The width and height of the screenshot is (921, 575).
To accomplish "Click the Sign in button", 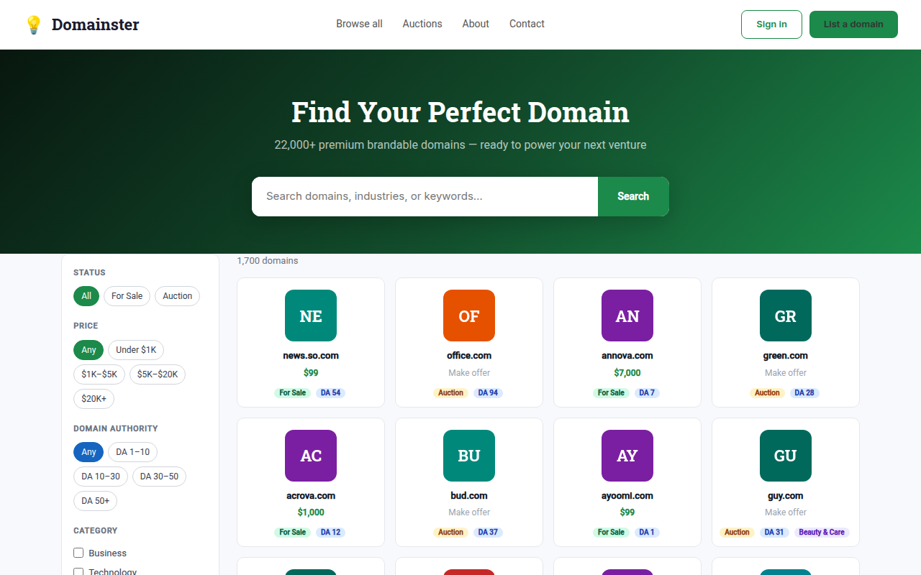I will 771,24.
